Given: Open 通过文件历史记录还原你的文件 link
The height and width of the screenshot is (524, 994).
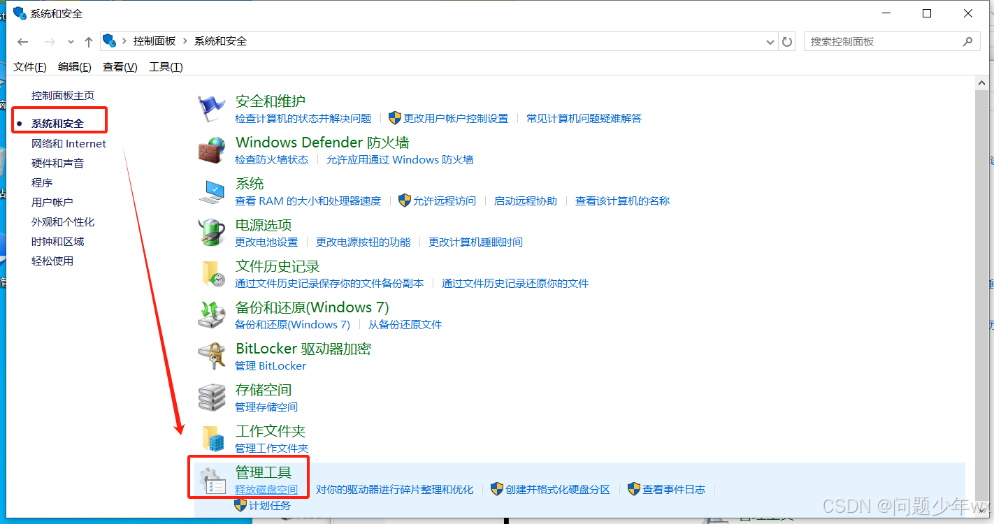Looking at the screenshot, I should click(x=515, y=284).
